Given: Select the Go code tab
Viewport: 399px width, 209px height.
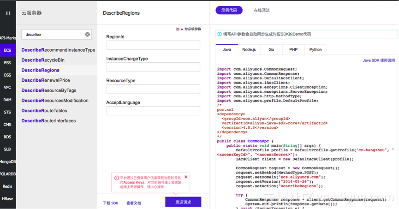Looking at the screenshot, I should click(x=271, y=50).
